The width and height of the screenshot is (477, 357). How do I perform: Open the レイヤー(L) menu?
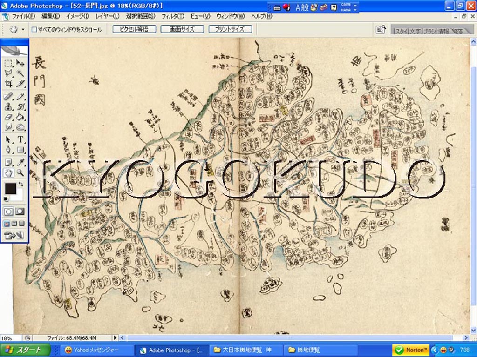[x=108, y=16]
